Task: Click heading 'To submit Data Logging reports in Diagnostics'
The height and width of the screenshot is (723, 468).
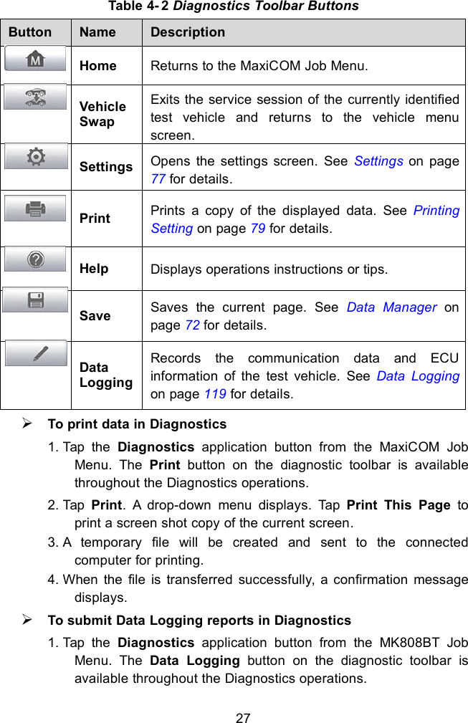Action: point(199,621)
